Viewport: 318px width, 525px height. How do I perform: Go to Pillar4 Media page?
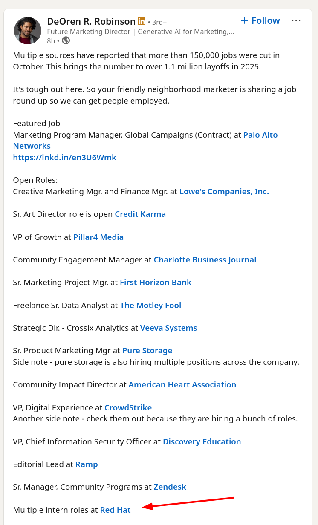98,237
